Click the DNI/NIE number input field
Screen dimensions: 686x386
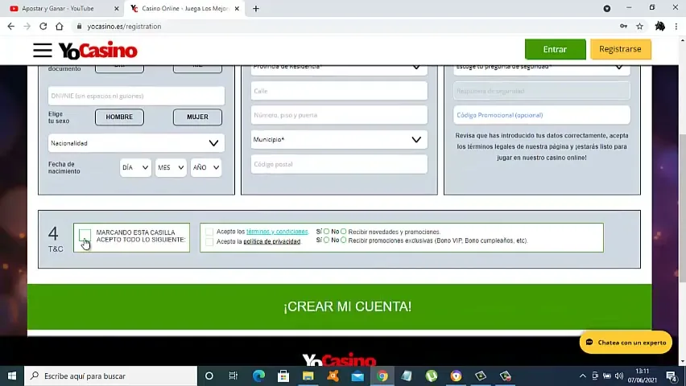click(136, 96)
